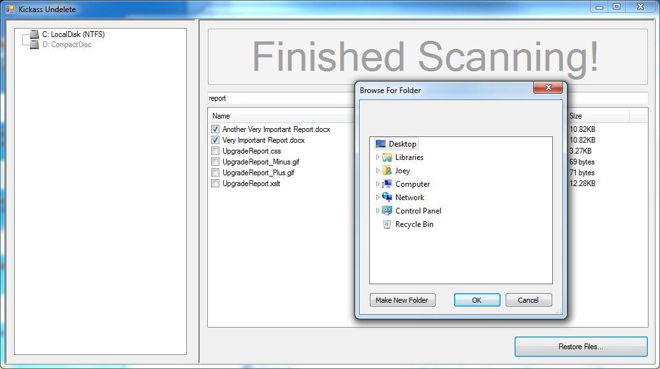Click the Control Panel icon
The height and width of the screenshot is (369, 660).
(387, 211)
